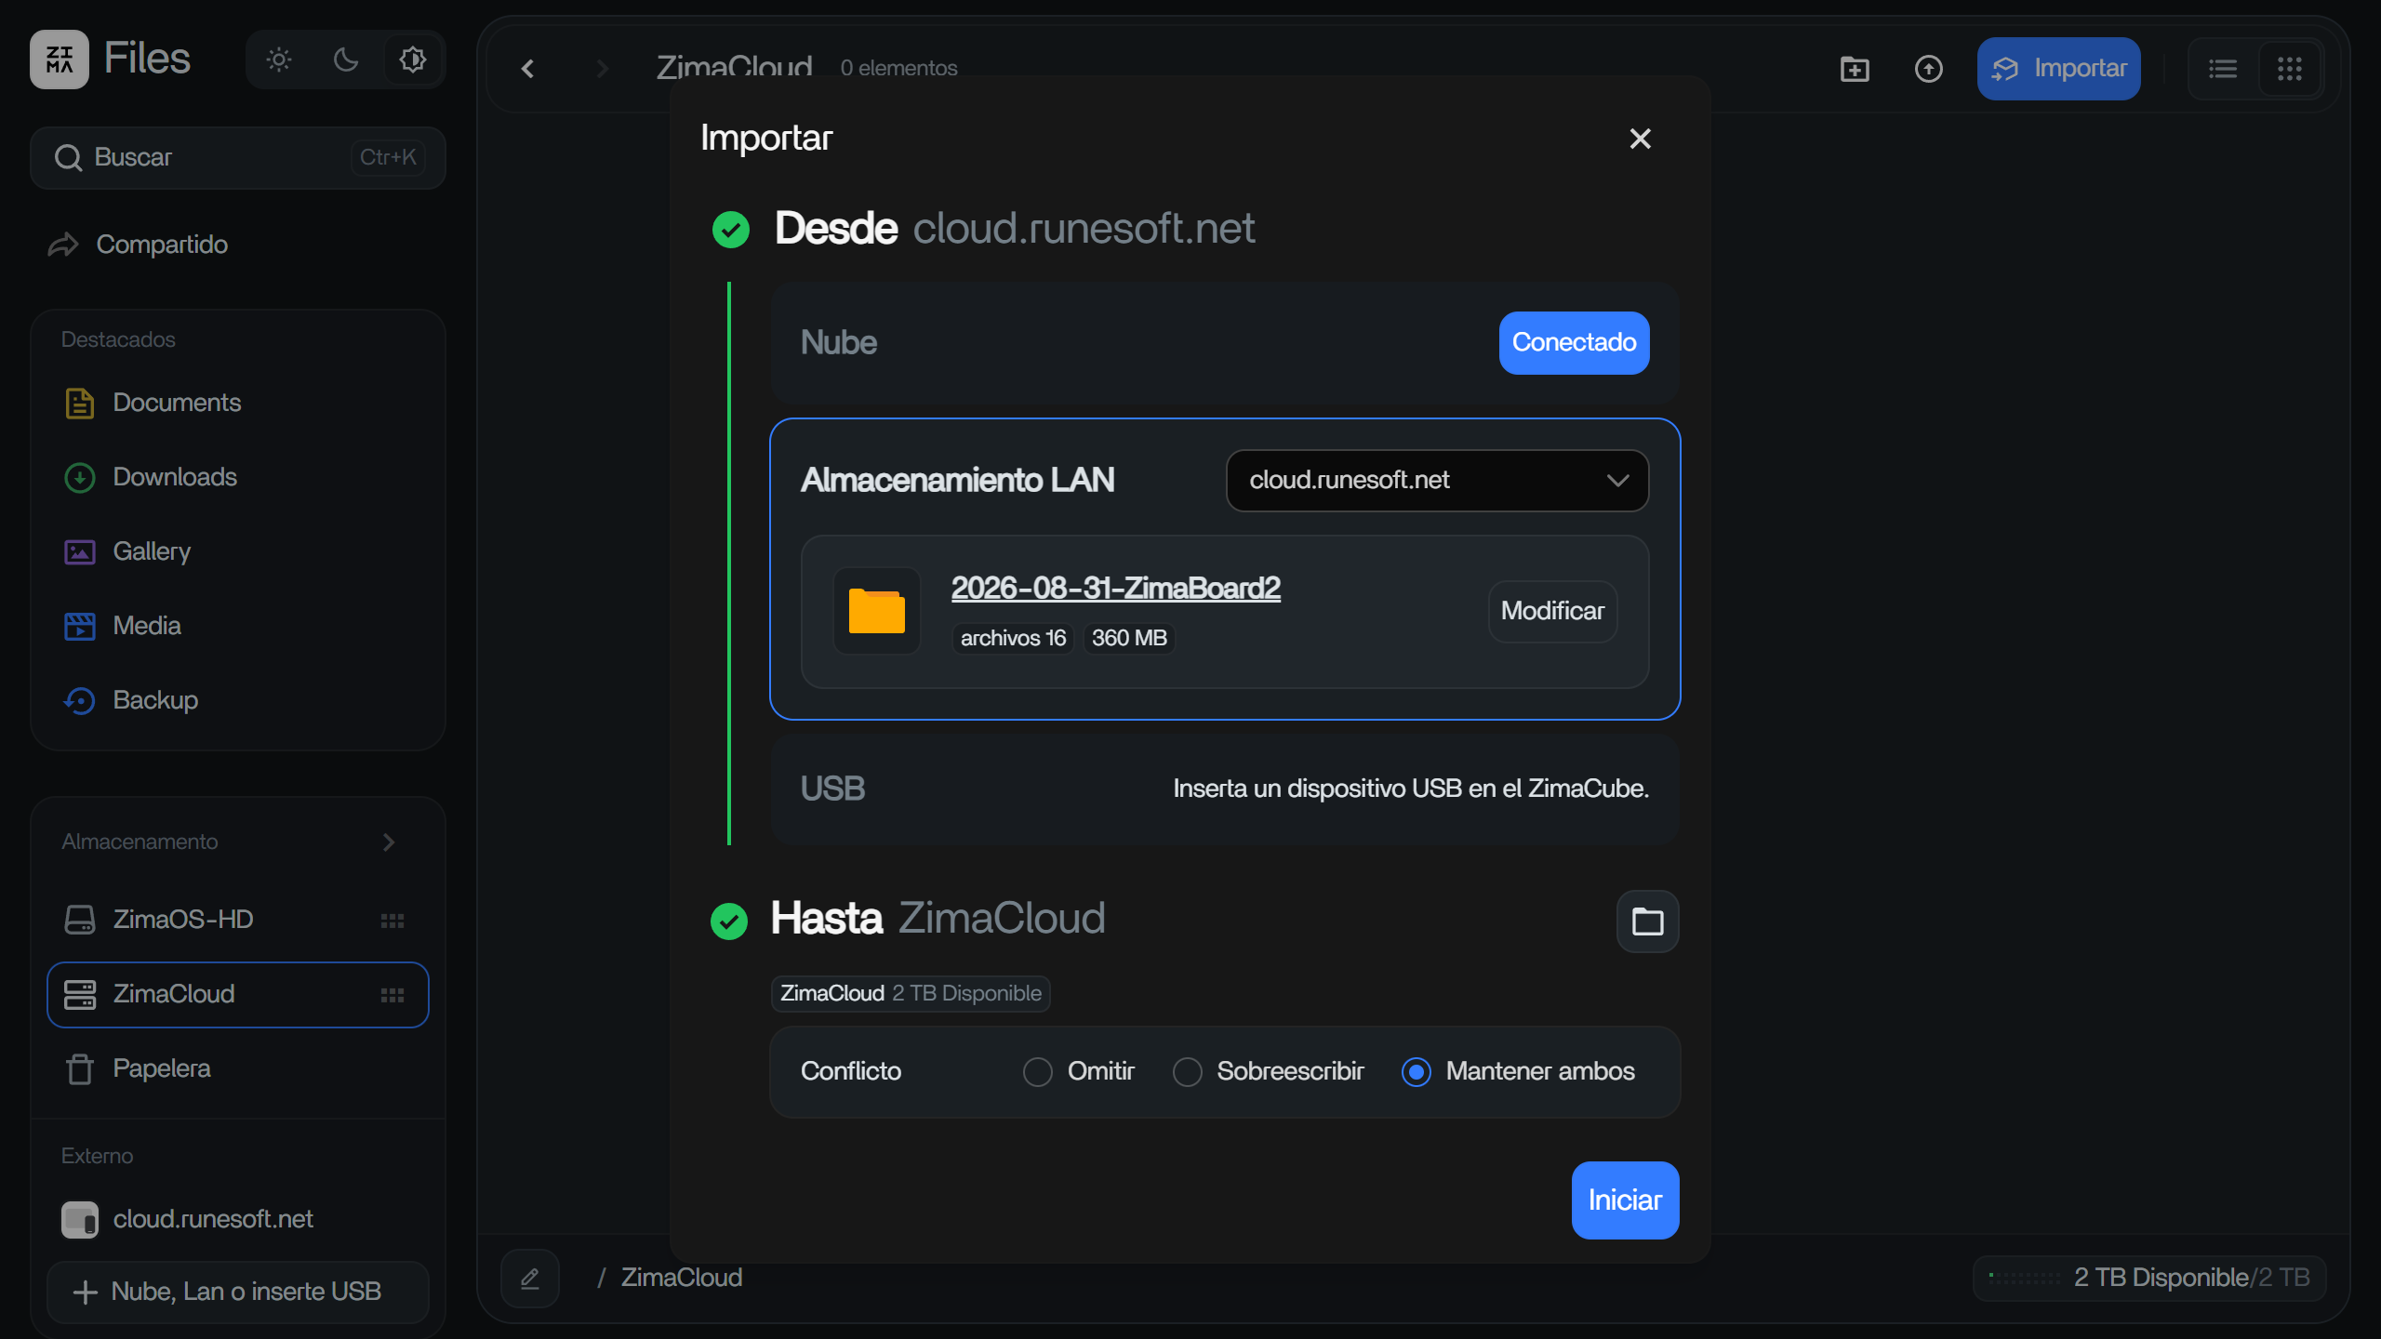Open ZimaOS-HD drive options dots
The image size is (2381, 1339).
point(392,921)
